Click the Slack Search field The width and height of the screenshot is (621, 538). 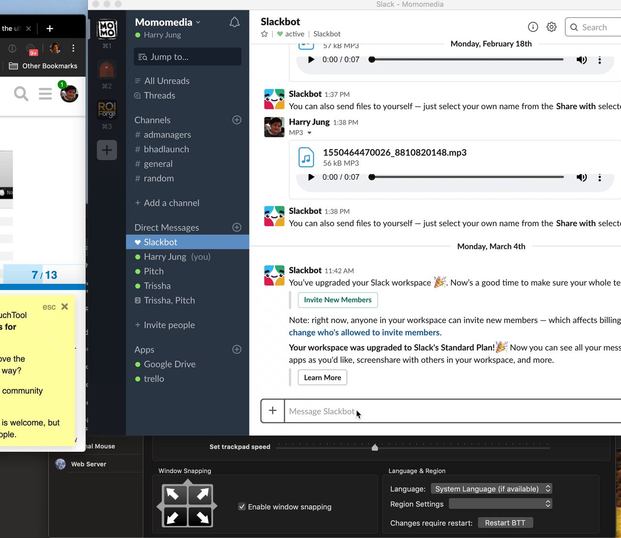[594, 27]
